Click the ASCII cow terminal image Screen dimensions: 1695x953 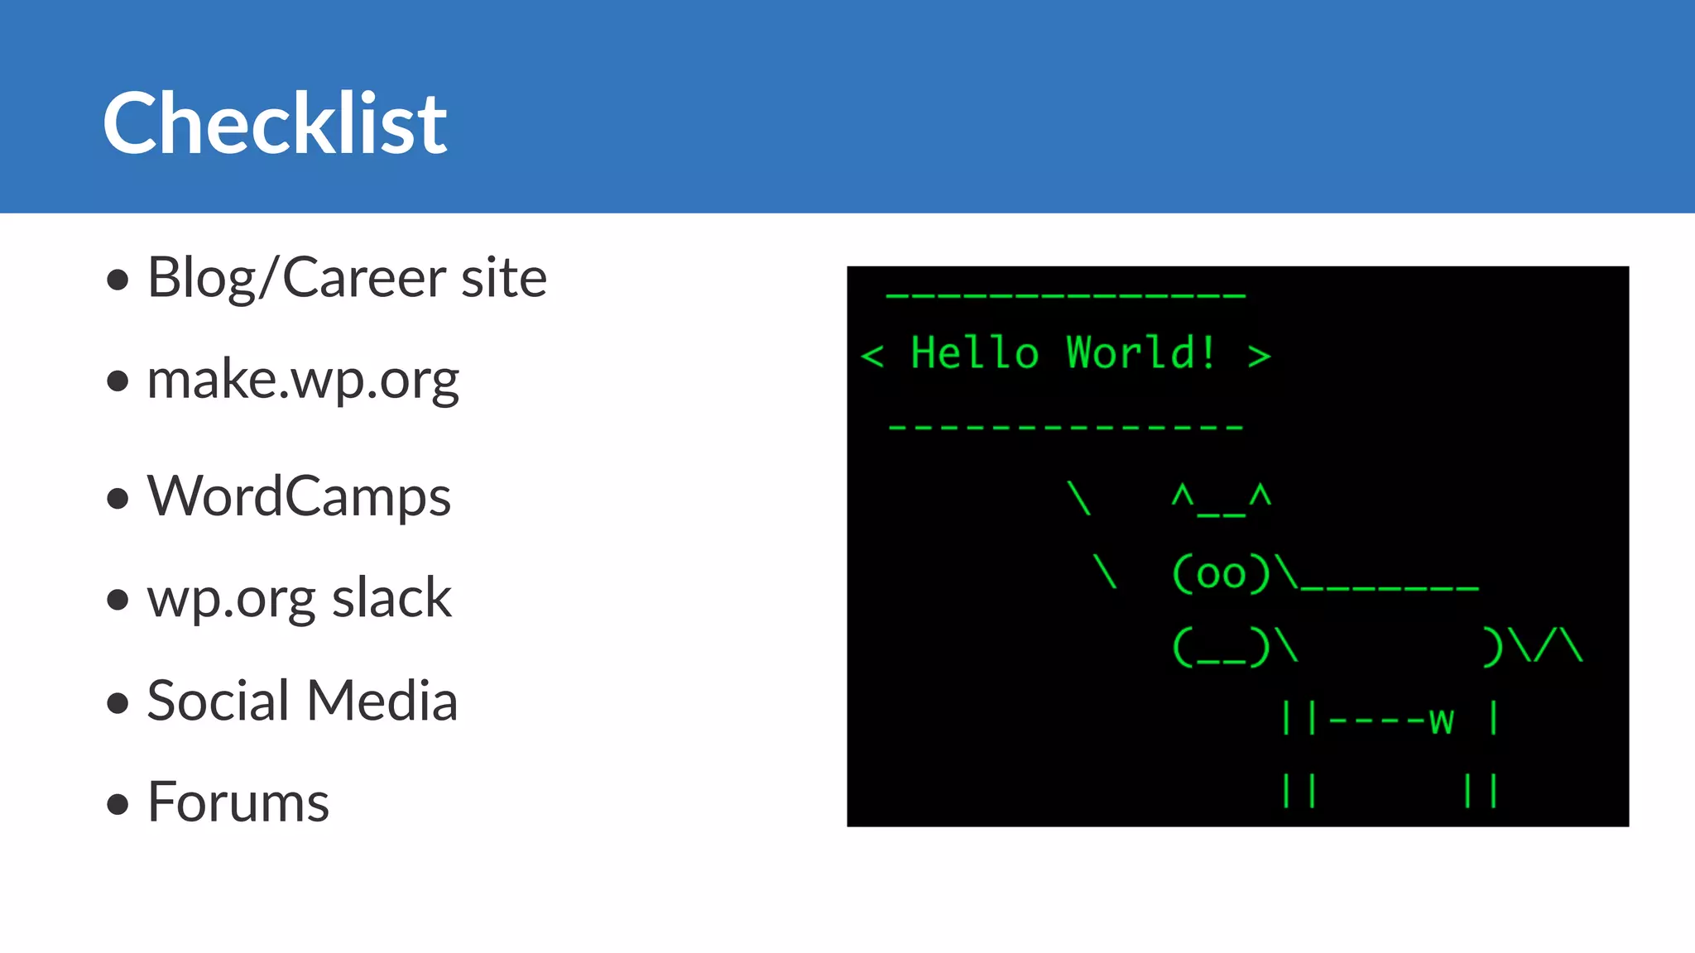[1237, 546]
